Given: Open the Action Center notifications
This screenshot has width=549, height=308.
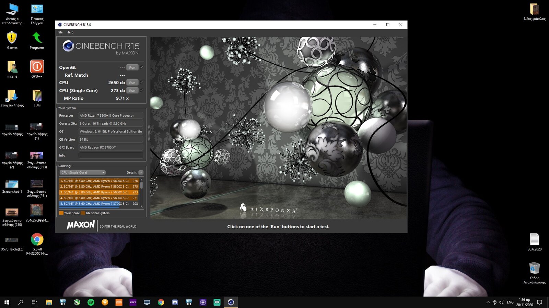Looking at the screenshot, I should [540, 302].
